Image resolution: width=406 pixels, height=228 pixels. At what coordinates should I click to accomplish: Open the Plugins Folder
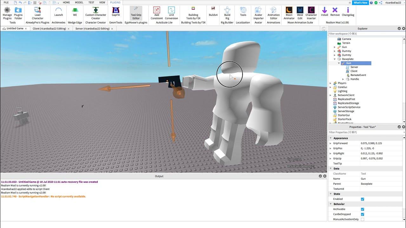click(18, 13)
